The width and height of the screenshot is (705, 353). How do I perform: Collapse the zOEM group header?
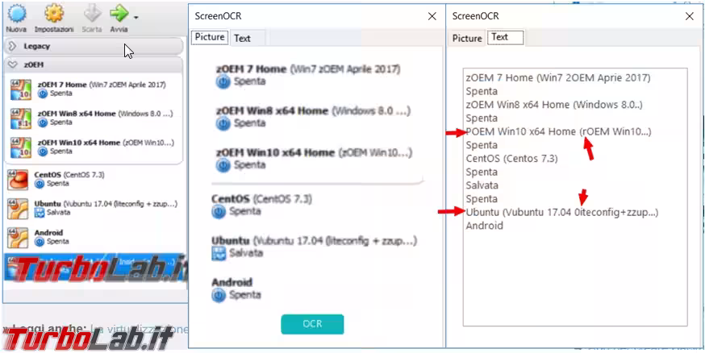13,64
